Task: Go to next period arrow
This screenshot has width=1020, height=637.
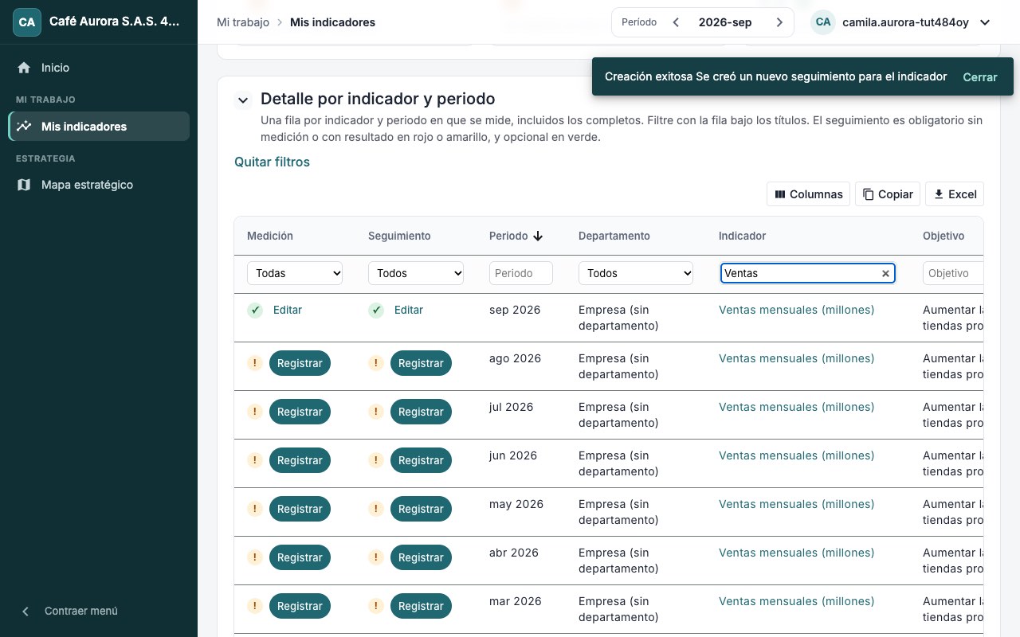Action: point(779,22)
